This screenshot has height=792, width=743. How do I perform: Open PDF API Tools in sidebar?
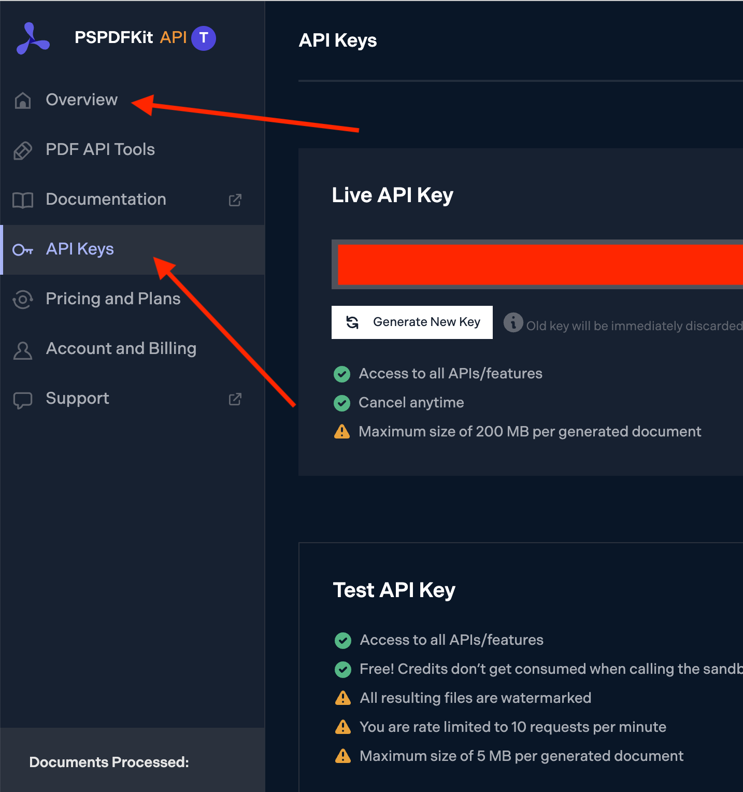pyautogui.click(x=100, y=149)
